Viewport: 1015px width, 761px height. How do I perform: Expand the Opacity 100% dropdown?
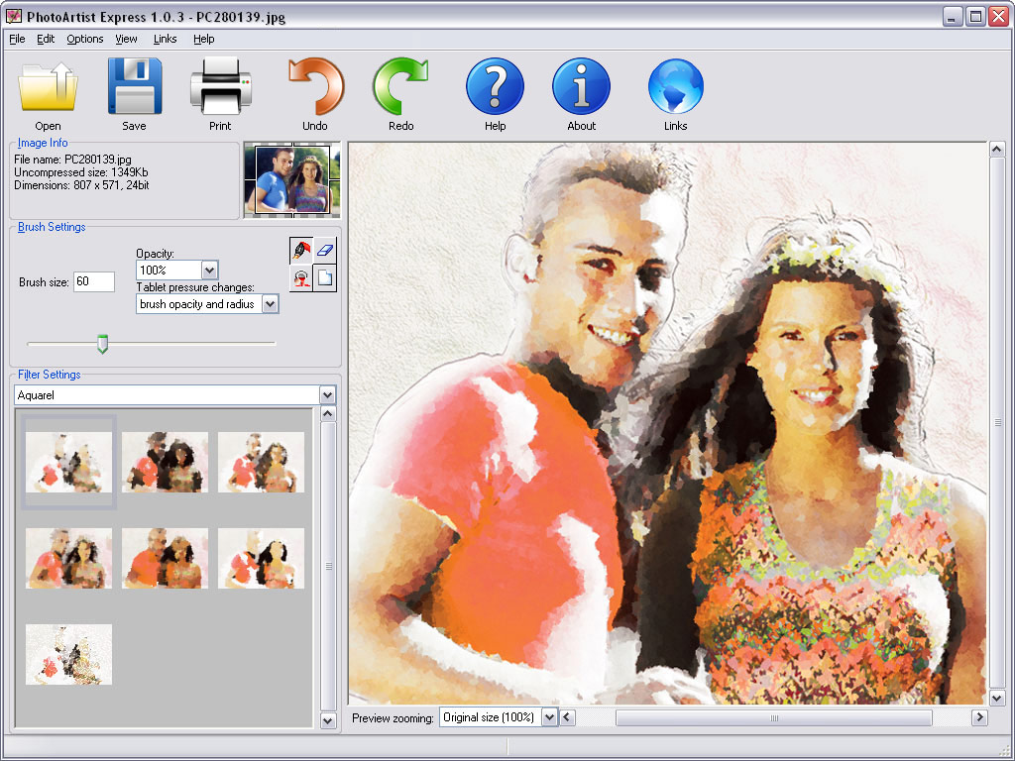point(209,270)
